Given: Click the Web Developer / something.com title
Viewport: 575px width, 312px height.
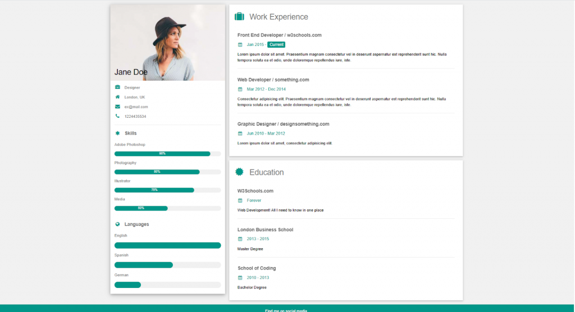Looking at the screenshot, I should (x=273, y=80).
